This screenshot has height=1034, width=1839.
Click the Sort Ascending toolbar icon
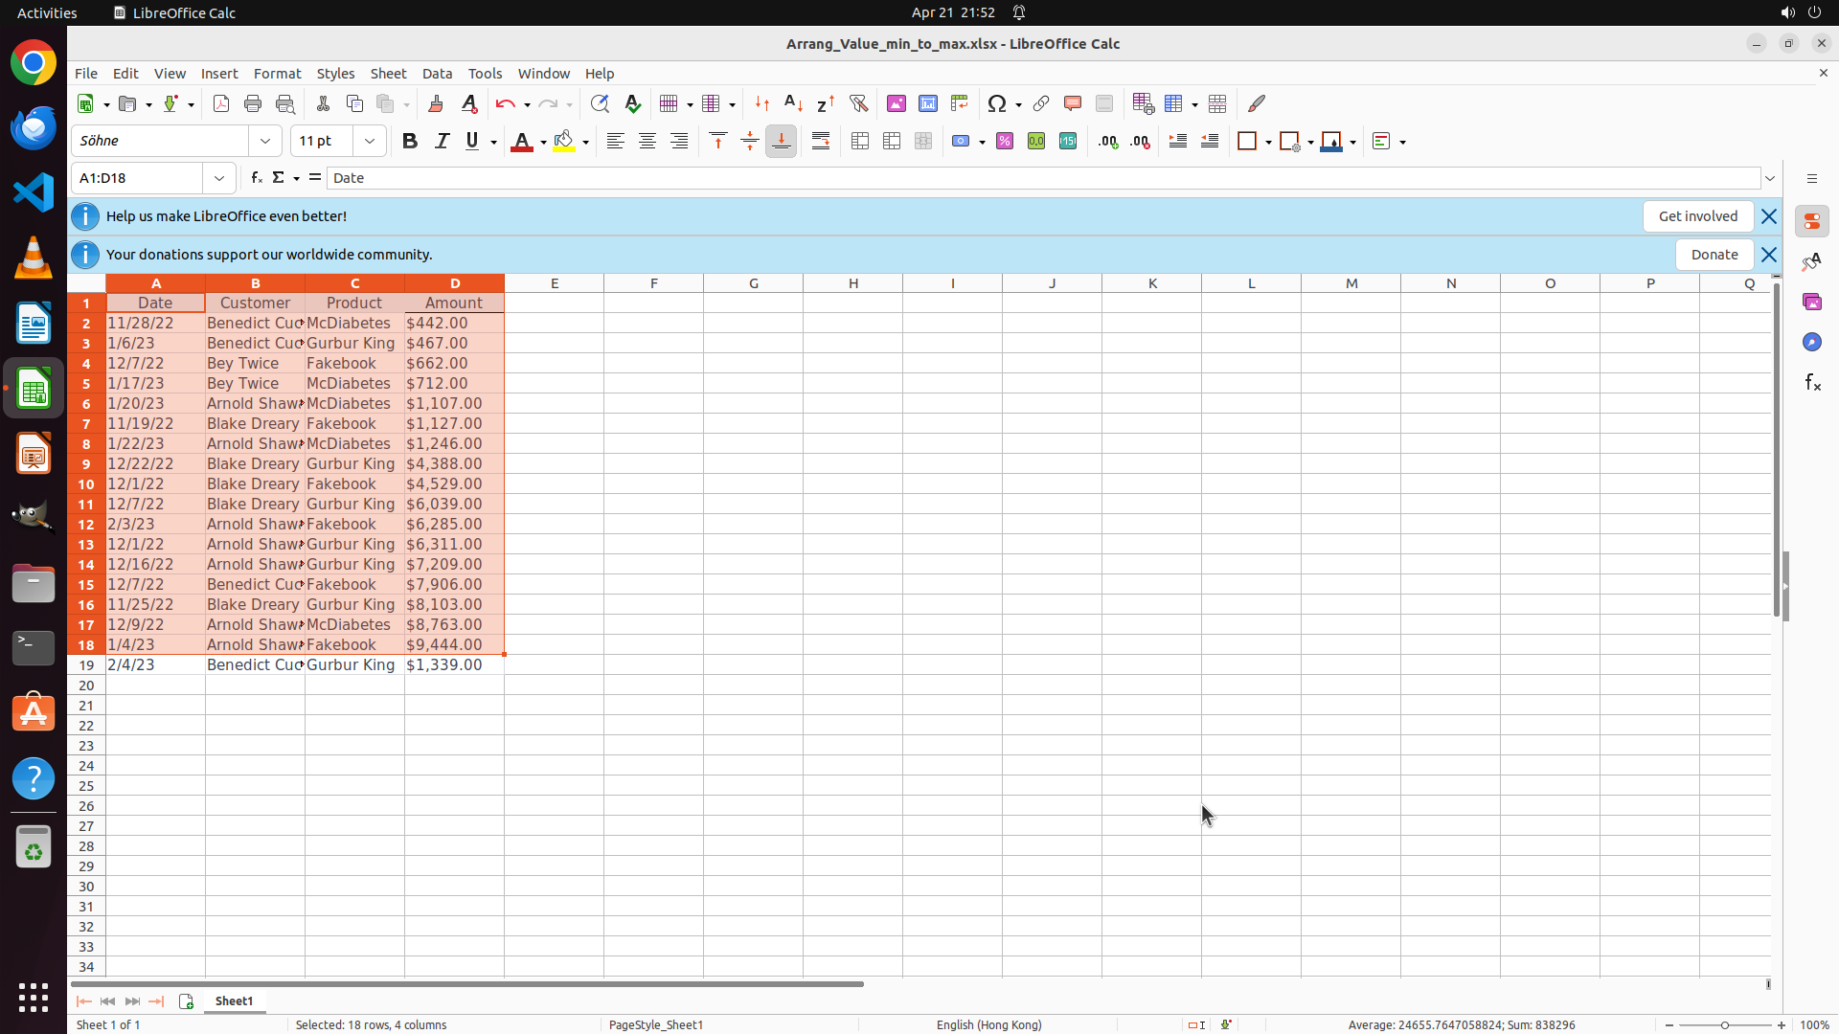(793, 103)
